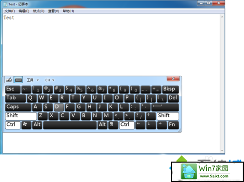The height and width of the screenshot is (182, 244).
Task: Tap the A key
Action: tap(37, 107)
